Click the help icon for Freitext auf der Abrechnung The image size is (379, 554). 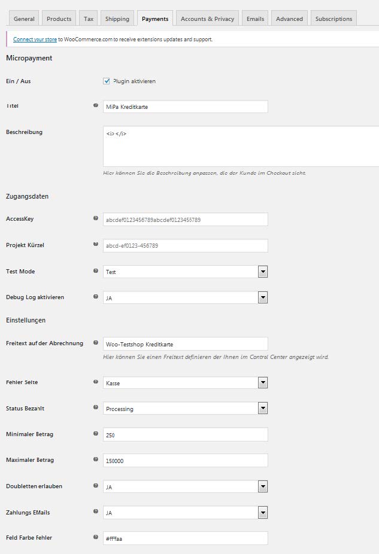click(x=96, y=343)
